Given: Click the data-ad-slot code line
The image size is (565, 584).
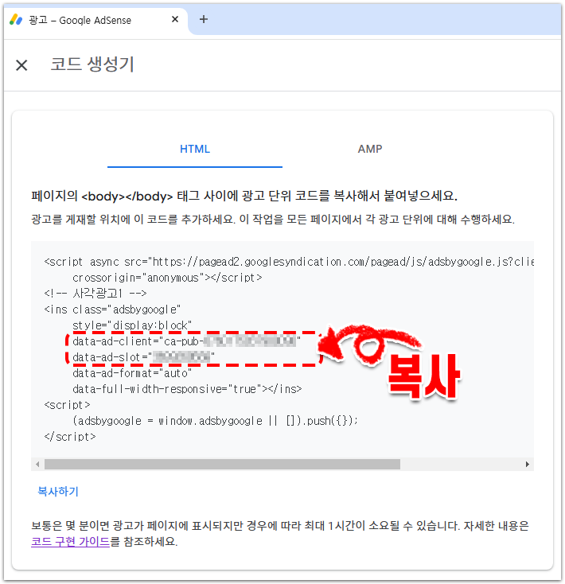Looking at the screenshot, I should point(143,357).
